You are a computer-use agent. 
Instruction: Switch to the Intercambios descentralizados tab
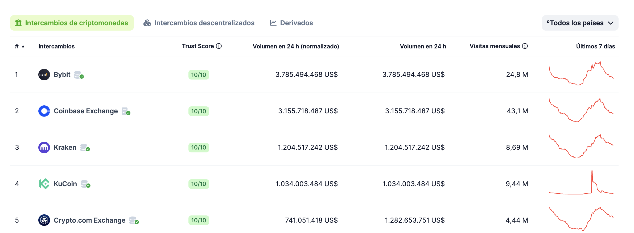coord(199,23)
